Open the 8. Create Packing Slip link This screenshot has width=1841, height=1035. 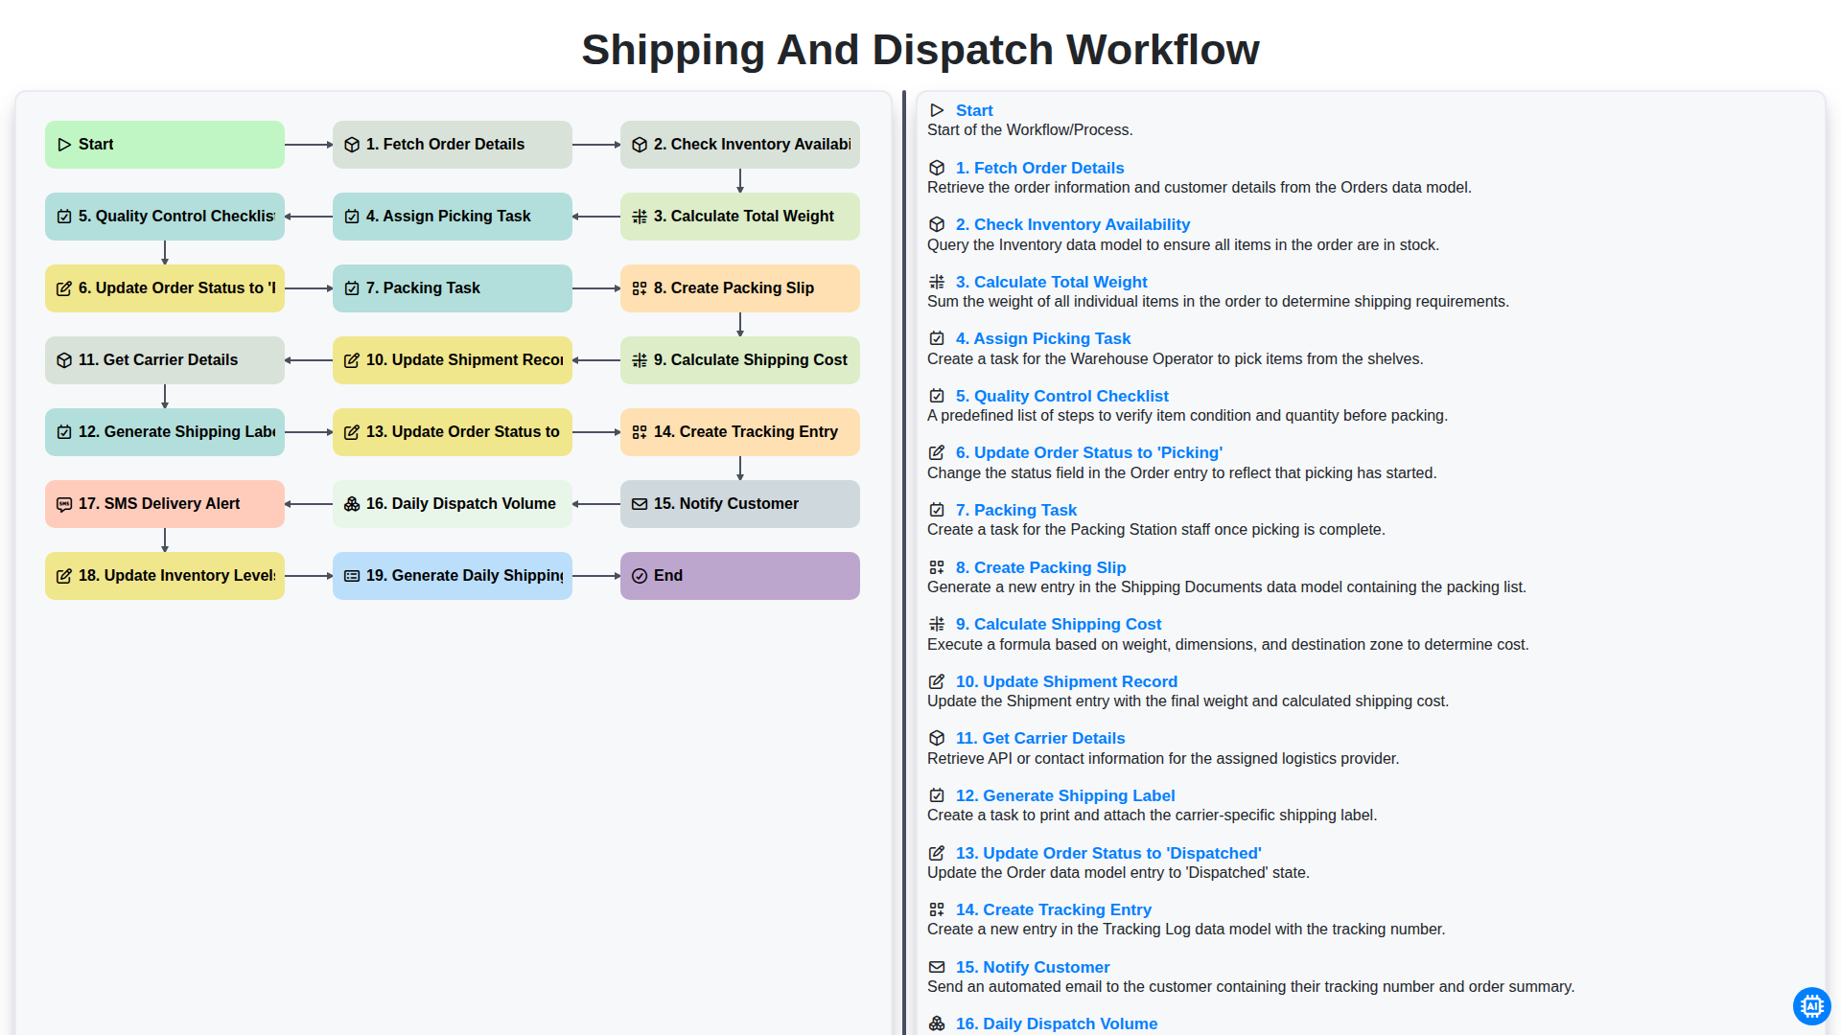coord(1040,567)
